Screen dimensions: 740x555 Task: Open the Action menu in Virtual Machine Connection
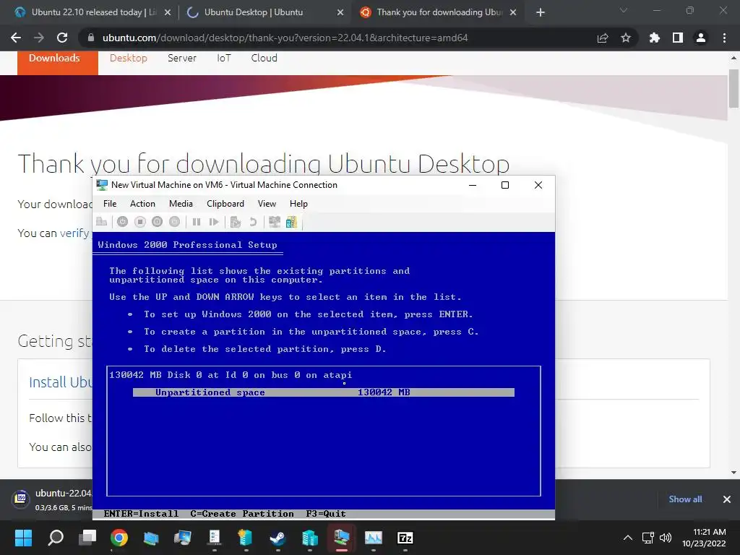(x=142, y=203)
